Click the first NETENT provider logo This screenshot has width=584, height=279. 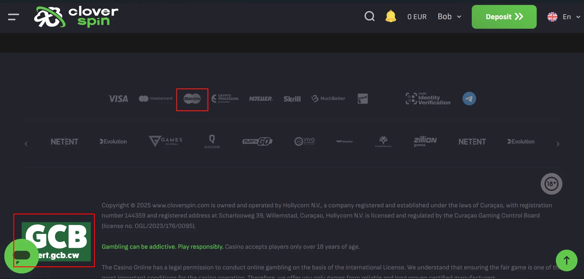pos(64,142)
